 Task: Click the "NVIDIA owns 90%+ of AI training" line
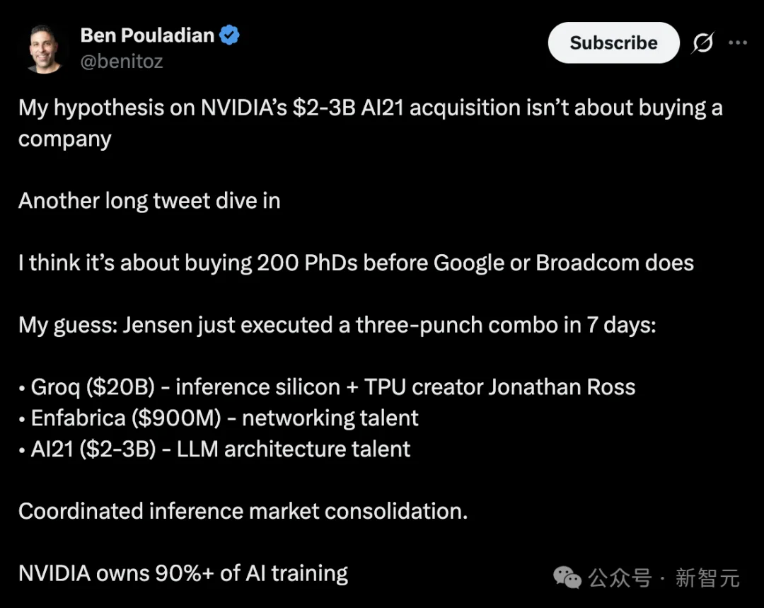(x=183, y=573)
